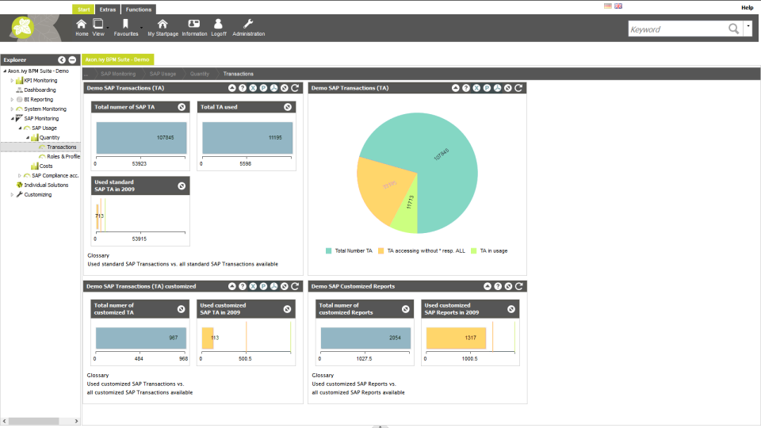Viewport: 761px width, 428px height.
Task: Export top-left Demo SAP Transactions panel to PowerPoint
Action: [263, 88]
